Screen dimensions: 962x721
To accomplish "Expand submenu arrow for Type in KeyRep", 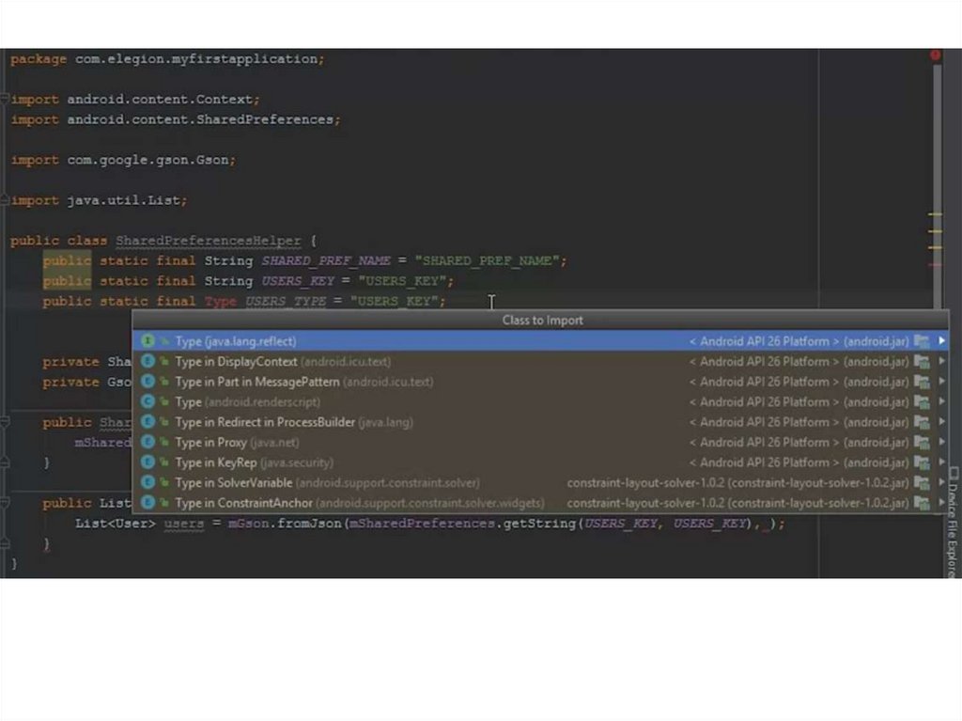I will [x=941, y=462].
